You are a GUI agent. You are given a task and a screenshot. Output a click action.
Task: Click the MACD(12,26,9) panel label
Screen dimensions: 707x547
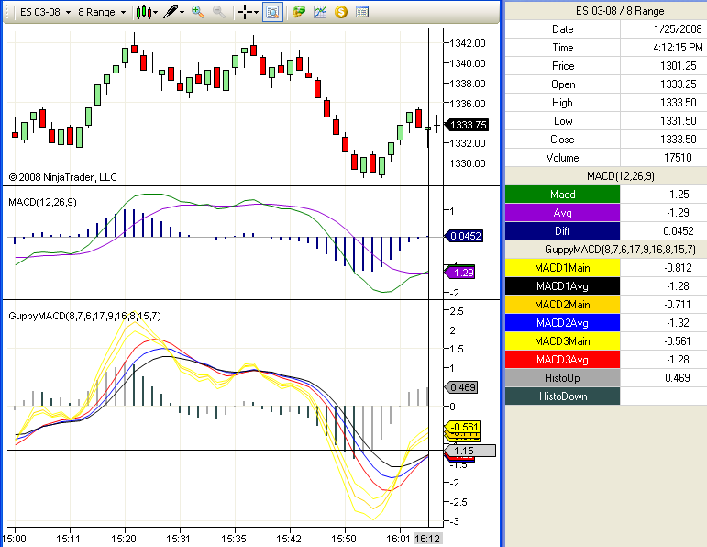(x=42, y=202)
